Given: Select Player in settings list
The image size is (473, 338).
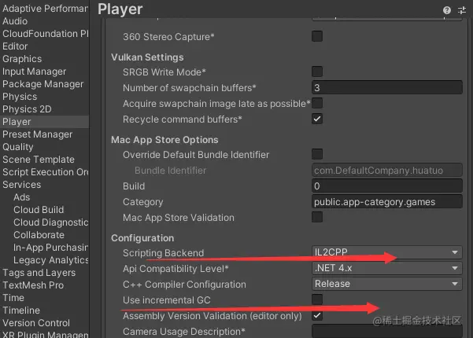Looking at the screenshot, I should point(45,122).
